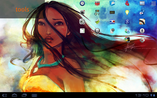Viewport: 157px width, 98px height.
Task: Open the Clock app icon
Action: pyautogui.click(x=82, y=3)
